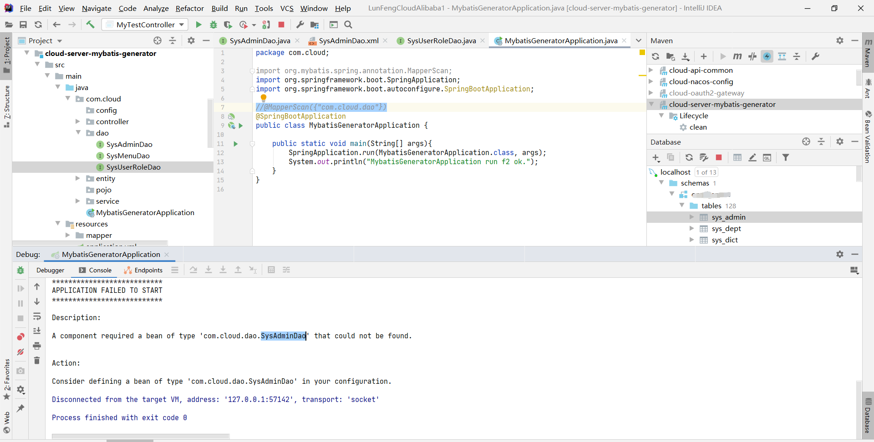Reimport all Maven projects icon

point(655,56)
